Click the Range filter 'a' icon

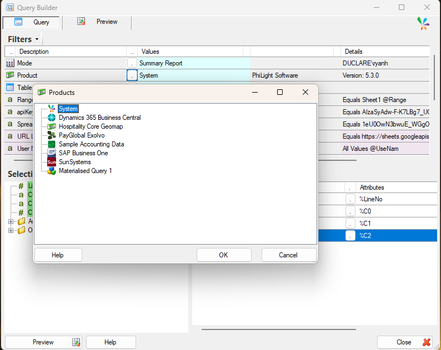click(x=10, y=99)
